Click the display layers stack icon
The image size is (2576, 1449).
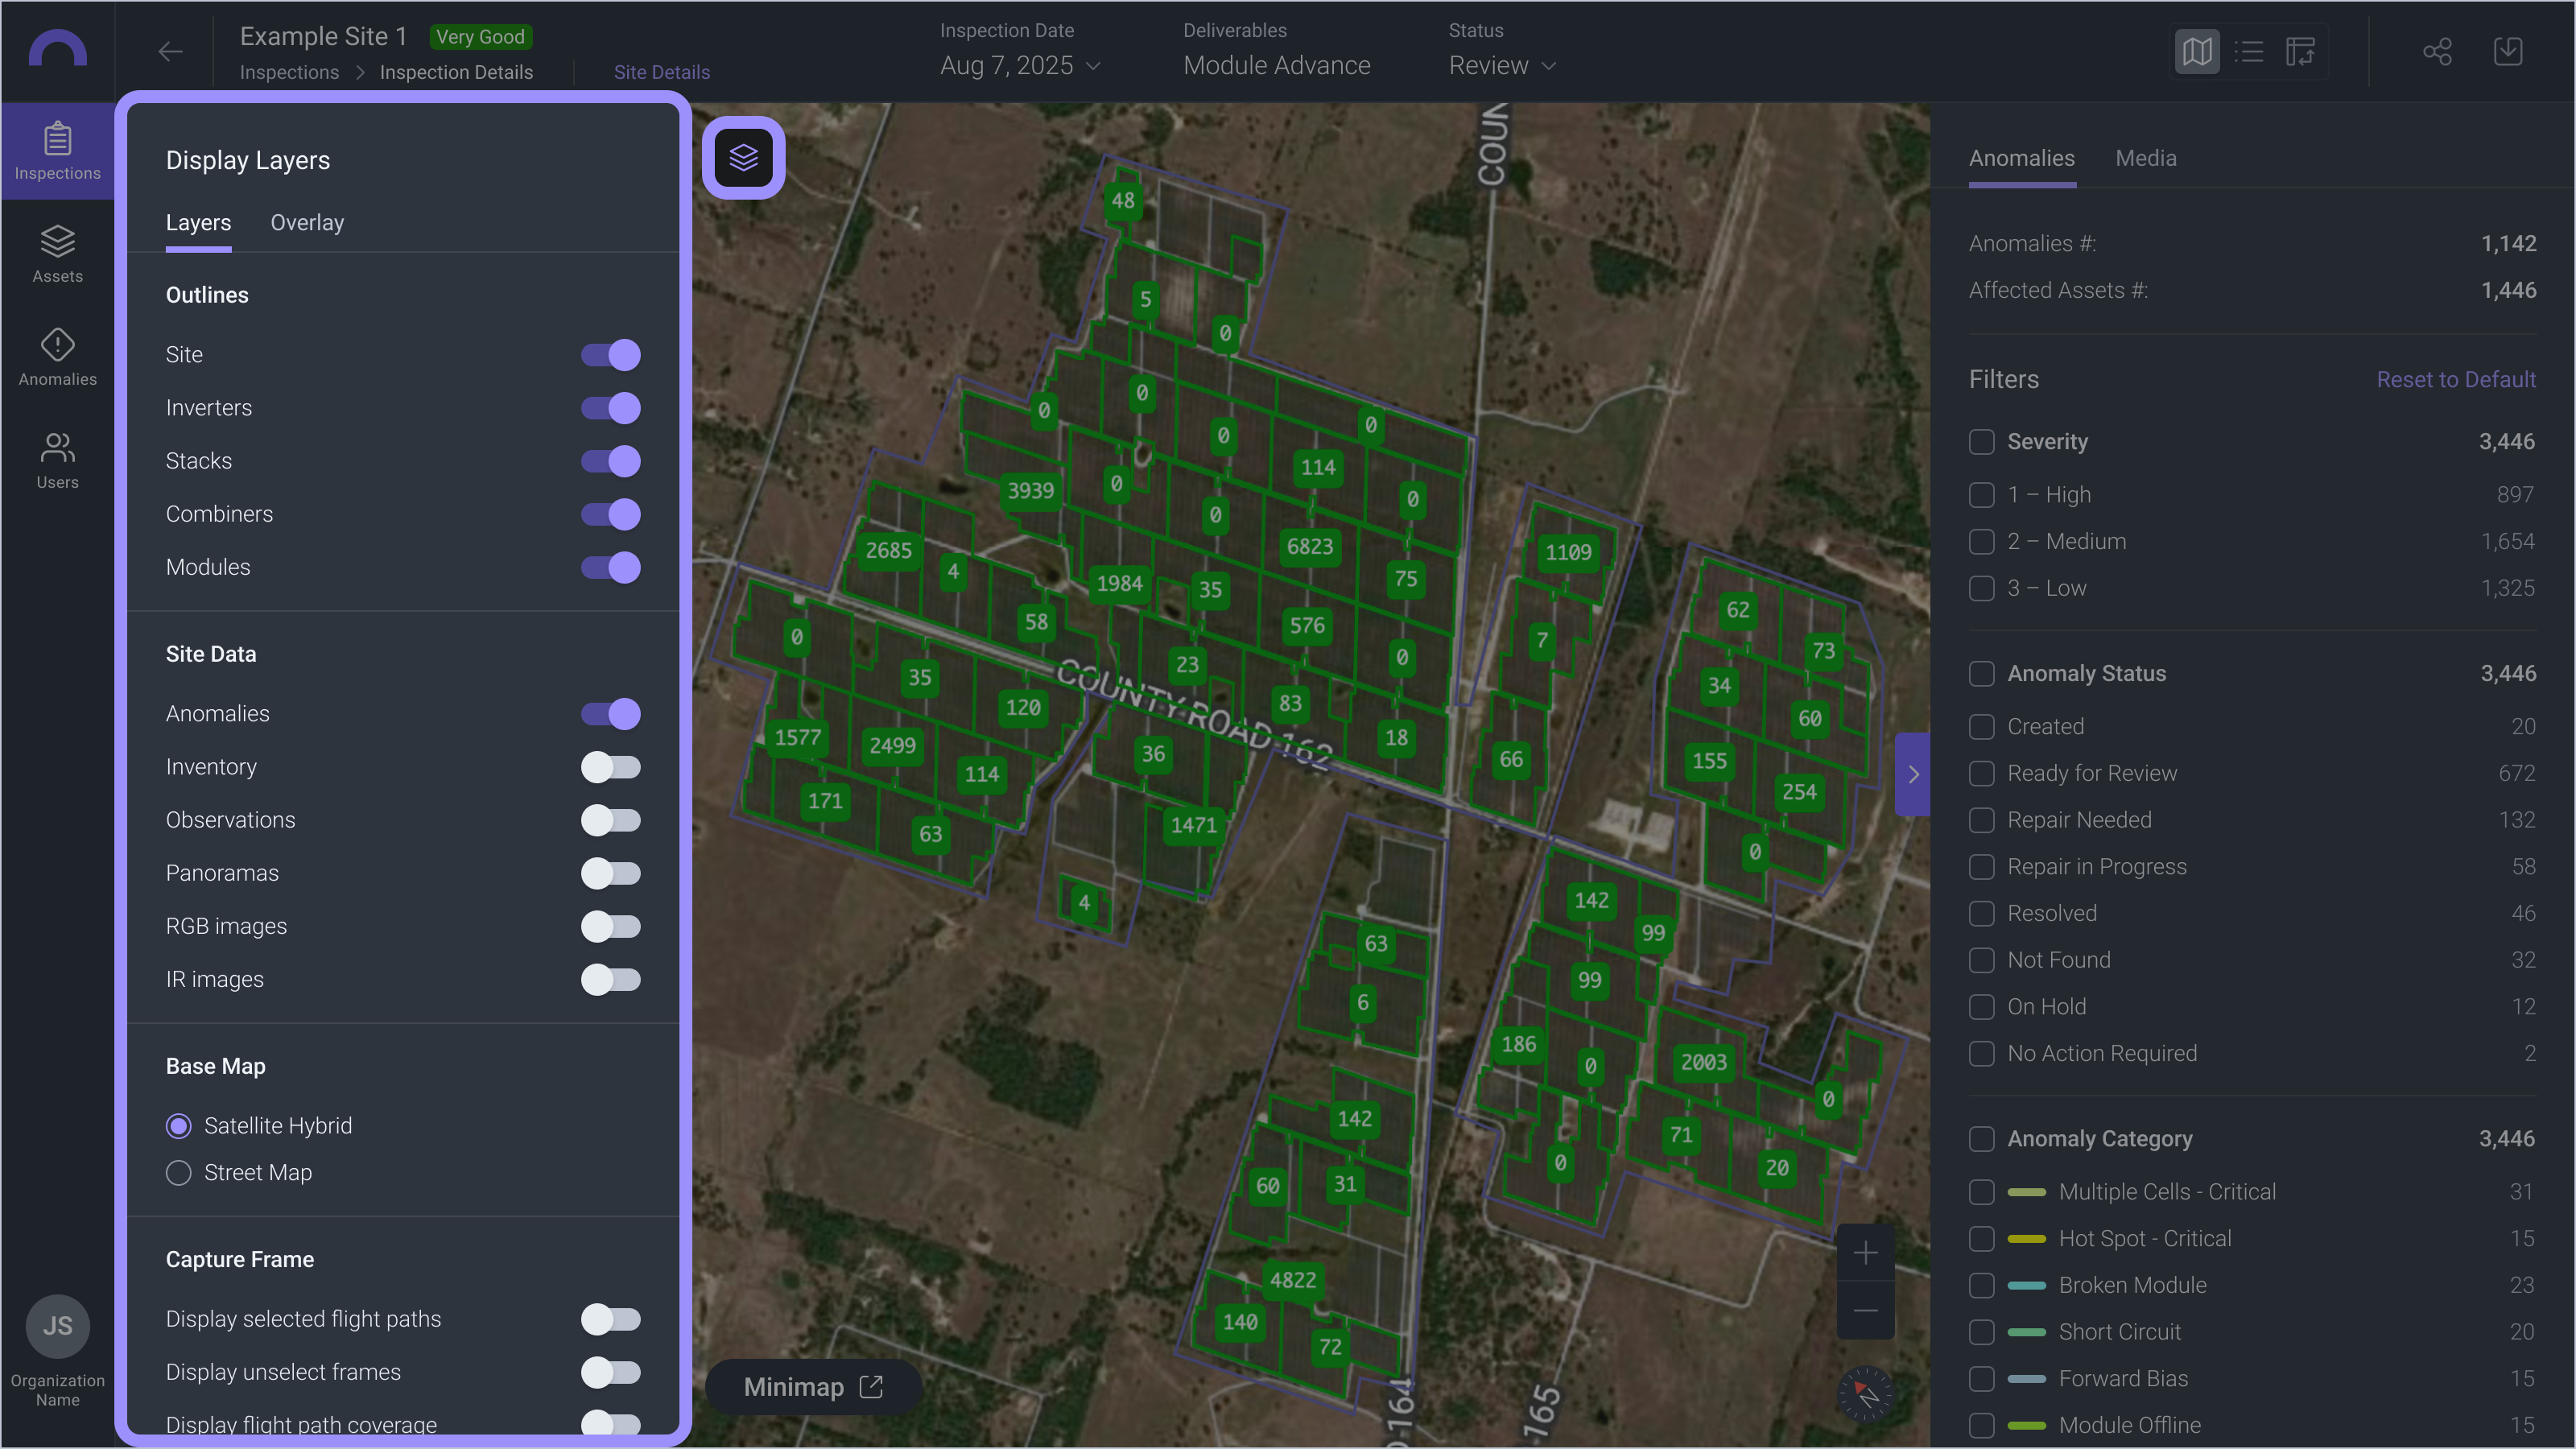(x=743, y=157)
